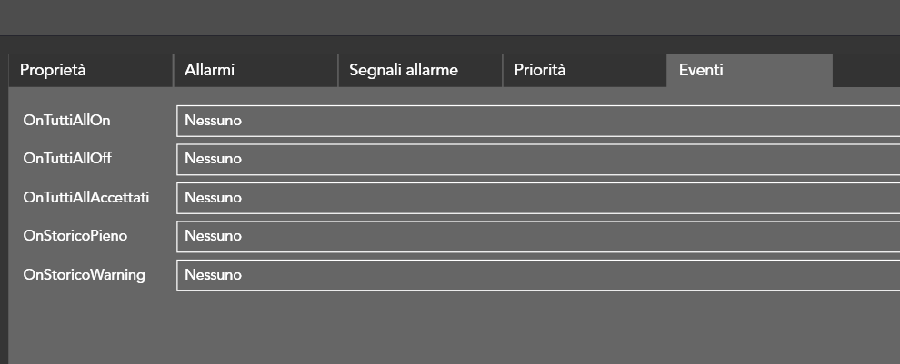Click the Nessuno value in OnStoricoWarning field

(x=213, y=275)
